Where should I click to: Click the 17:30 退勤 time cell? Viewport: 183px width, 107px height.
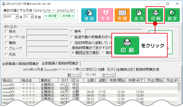tap(102, 95)
